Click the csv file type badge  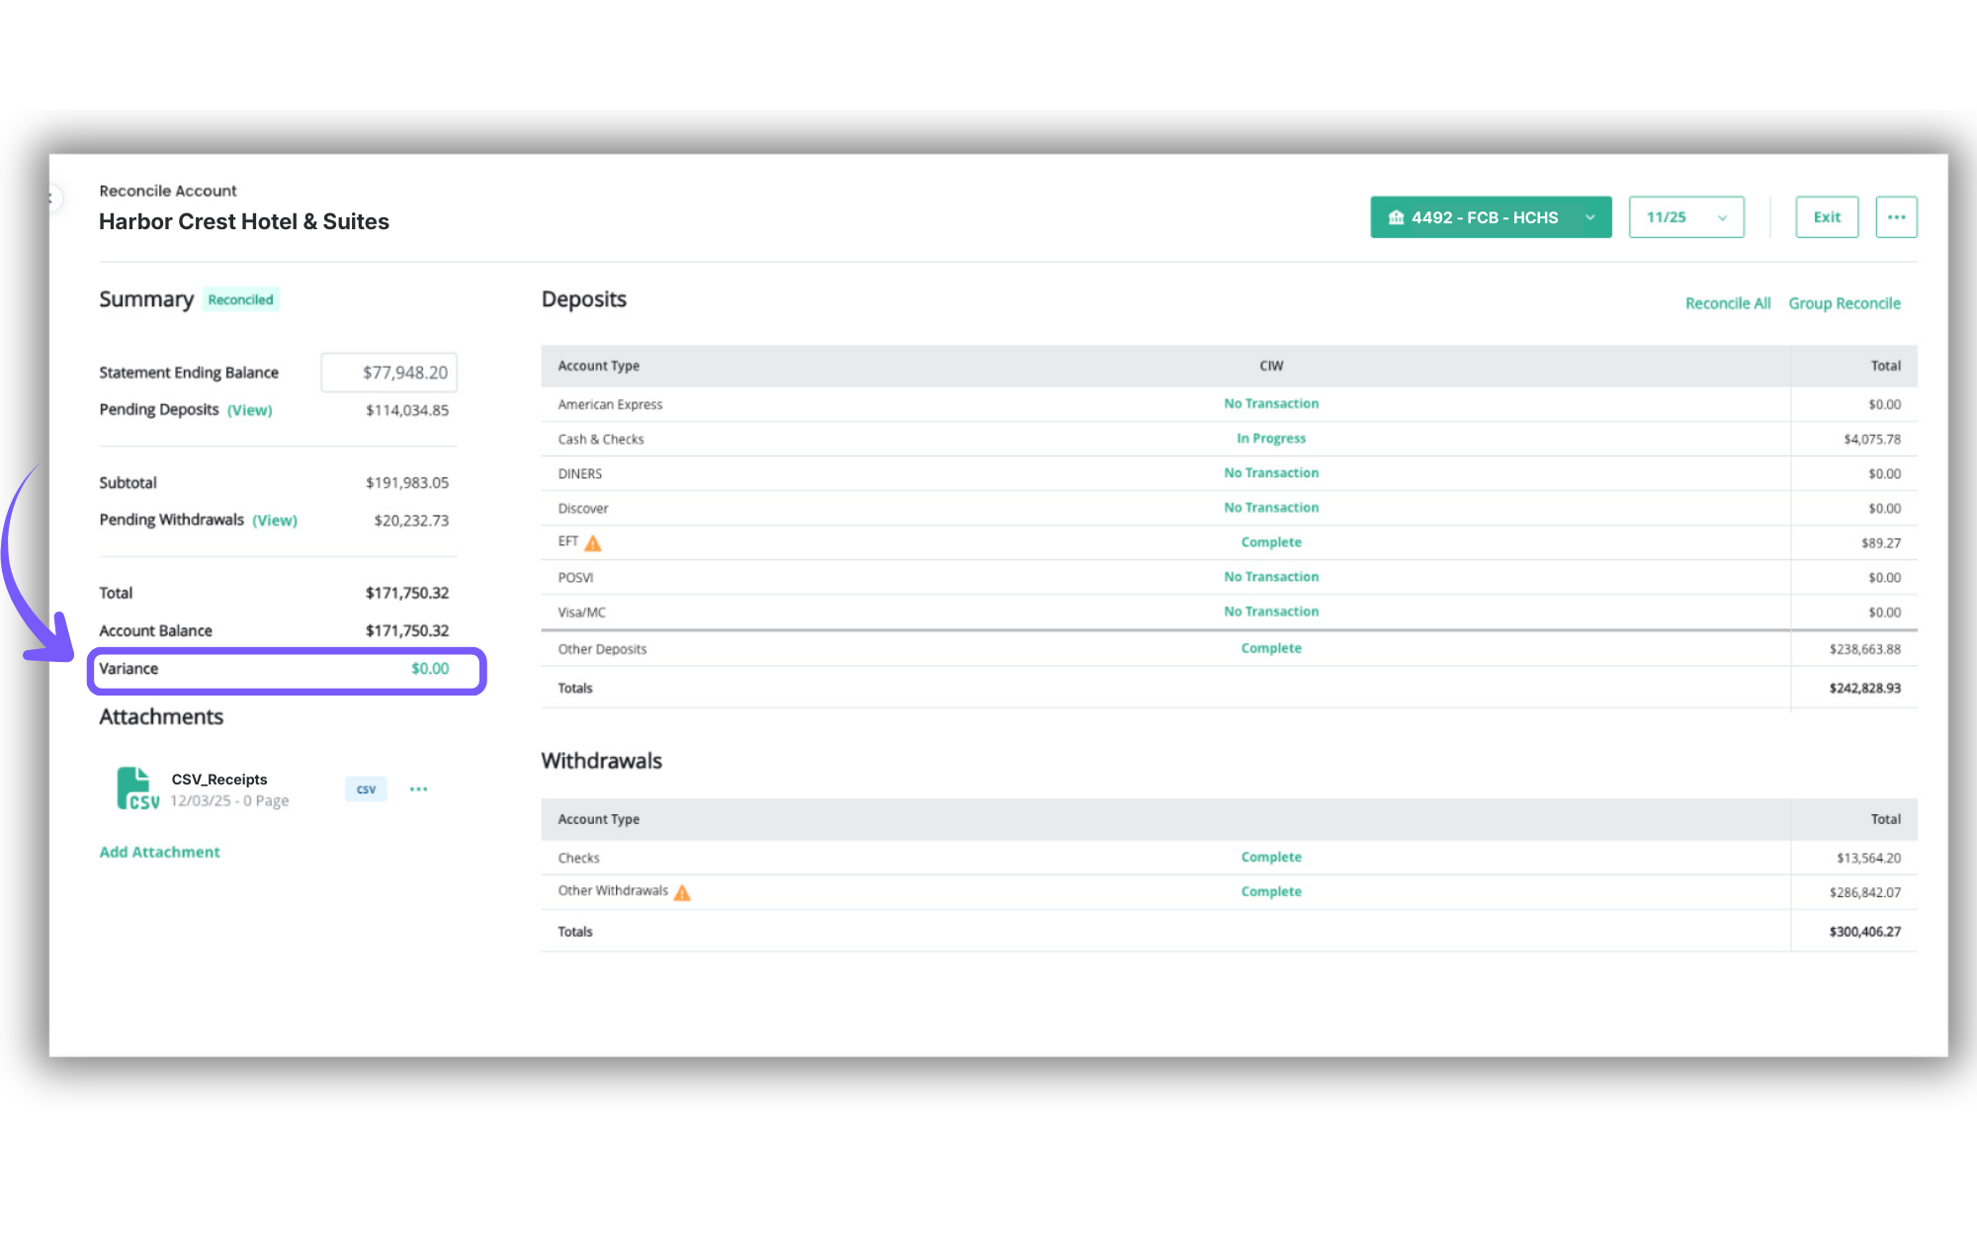tap(366, 789)
